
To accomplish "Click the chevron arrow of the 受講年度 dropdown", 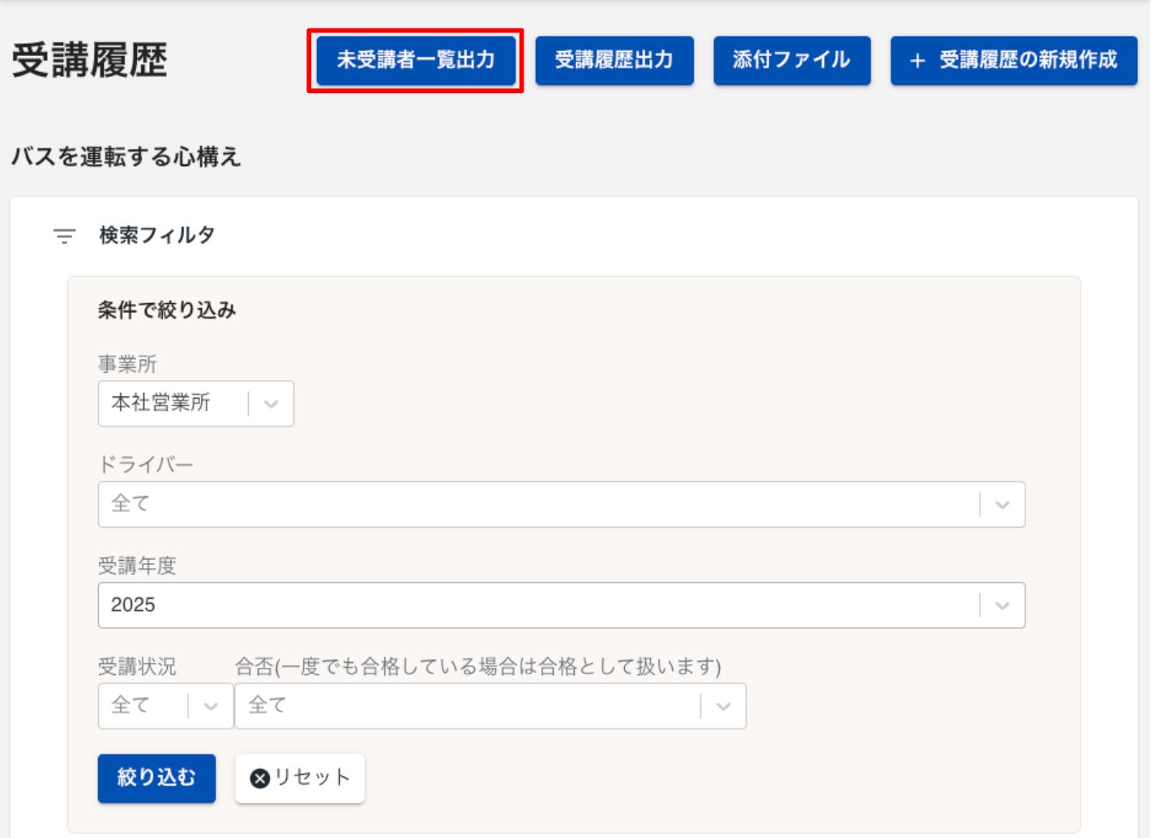I will click(x=1003, y=605).
